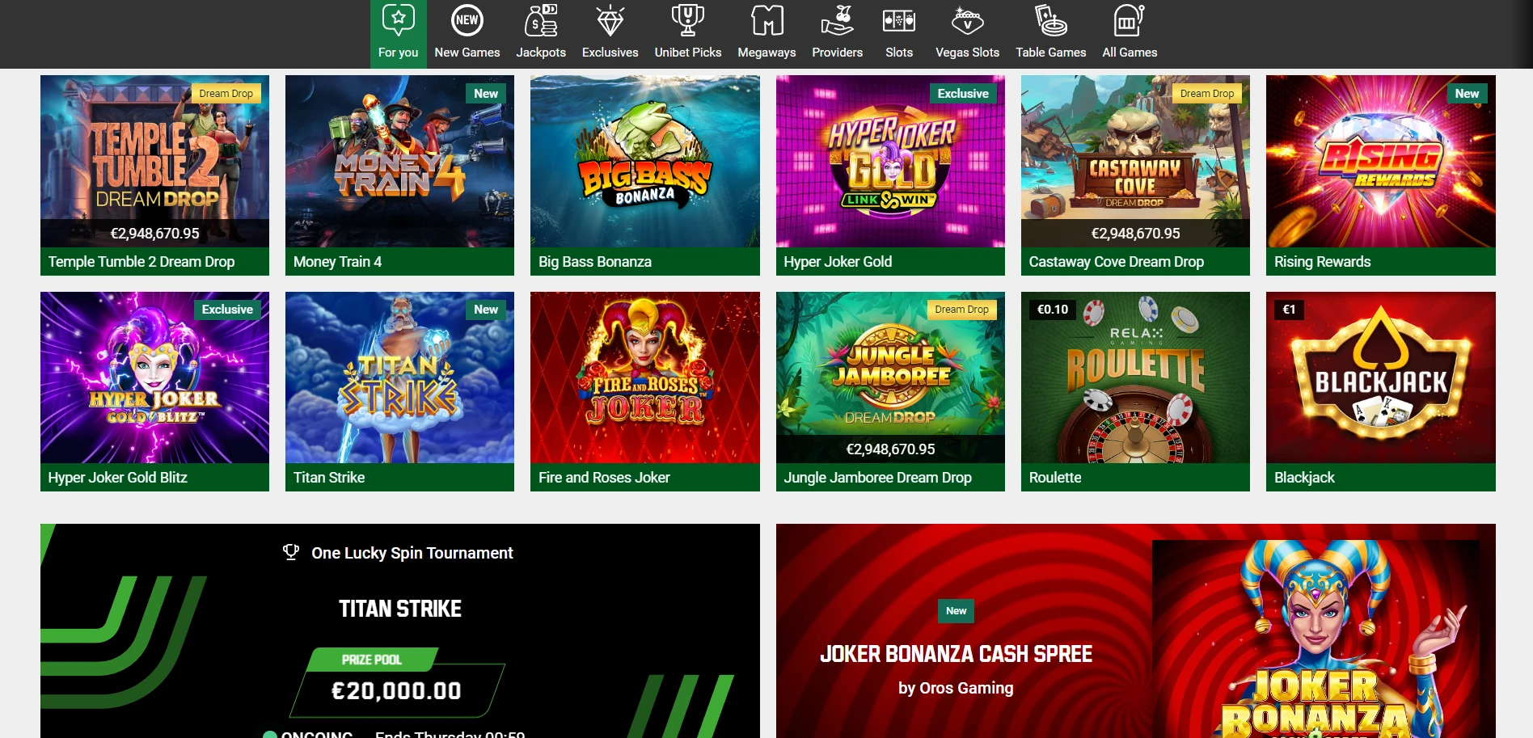Play Titan Strike game thumbnail
This screenshot has width=1533, height=738.
(399, 377)
